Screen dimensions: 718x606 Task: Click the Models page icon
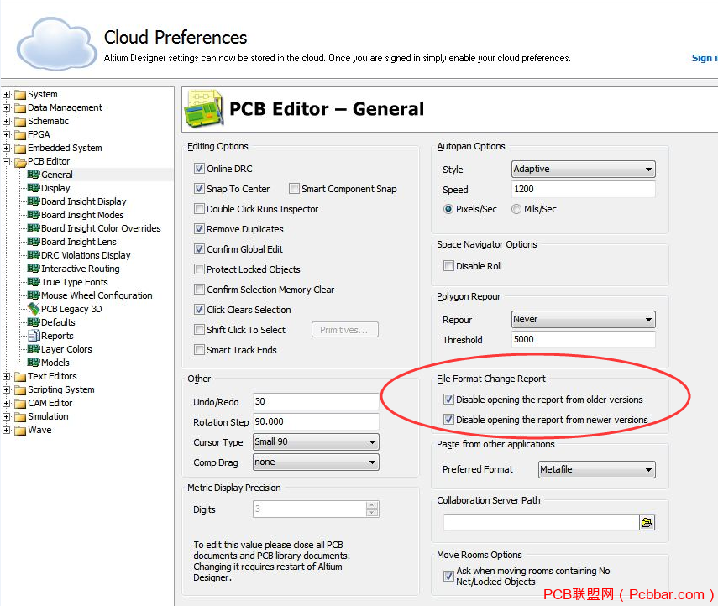(x=34, y=363)
